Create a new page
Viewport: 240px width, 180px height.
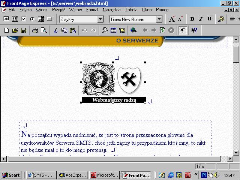[x=6, y=30]
